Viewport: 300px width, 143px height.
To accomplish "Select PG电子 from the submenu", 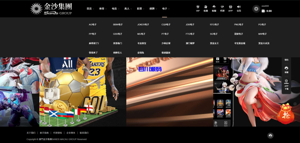I will click(262, 25).
